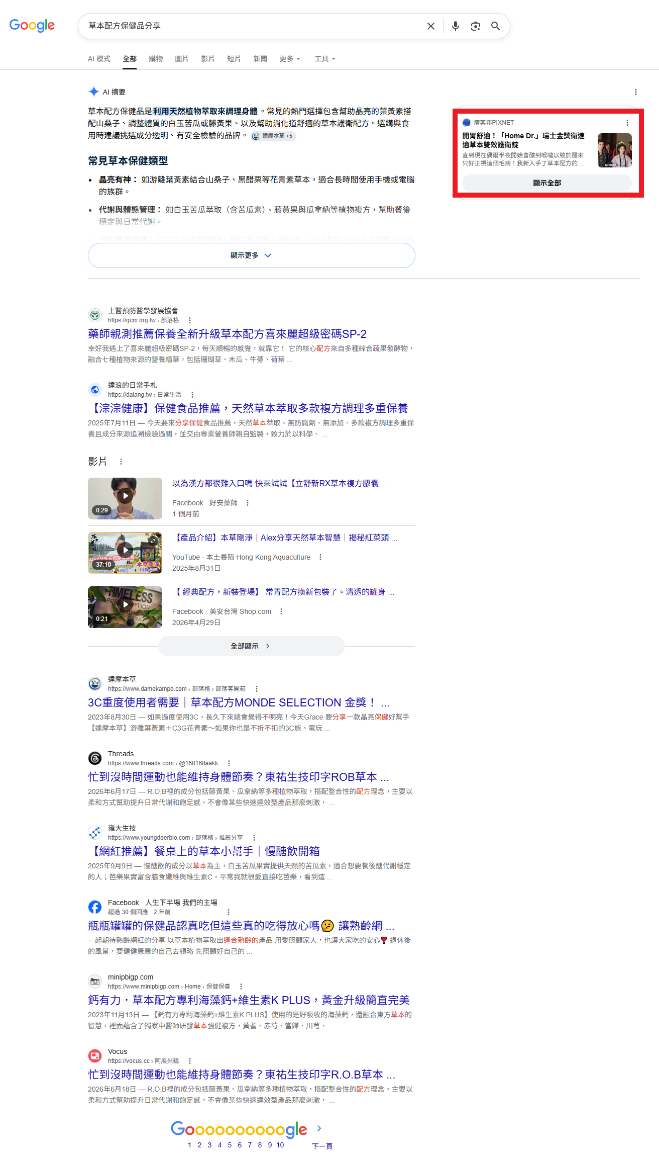
Task: Click the next page arrow icon
Action: tap(319, 1128)
